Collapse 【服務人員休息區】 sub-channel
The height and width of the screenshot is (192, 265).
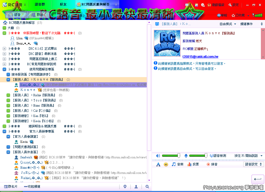8,152
